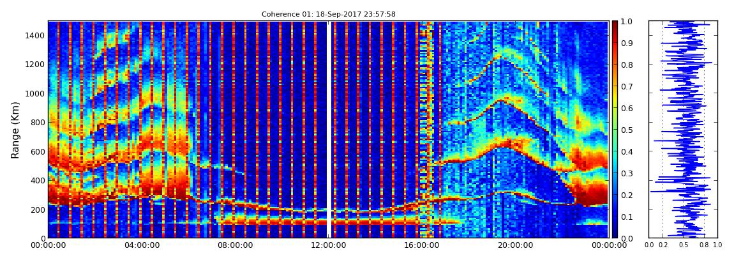Click the profile plot 0.2 axis label

coord(663,245)
